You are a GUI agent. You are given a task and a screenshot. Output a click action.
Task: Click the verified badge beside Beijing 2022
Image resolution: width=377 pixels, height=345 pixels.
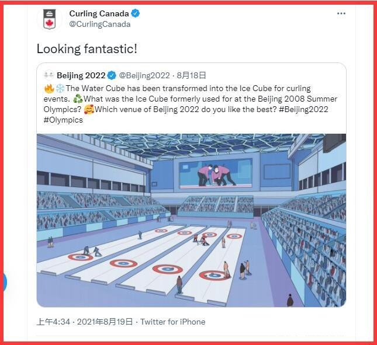pos(112,75)
